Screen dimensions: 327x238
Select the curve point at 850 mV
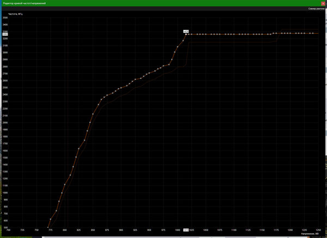point(93,114)
